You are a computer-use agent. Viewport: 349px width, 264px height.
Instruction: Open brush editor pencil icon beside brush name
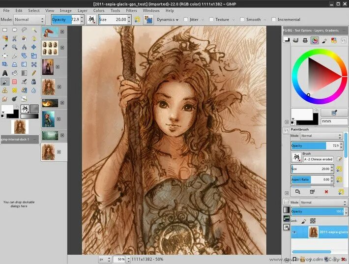click(339, 159)
